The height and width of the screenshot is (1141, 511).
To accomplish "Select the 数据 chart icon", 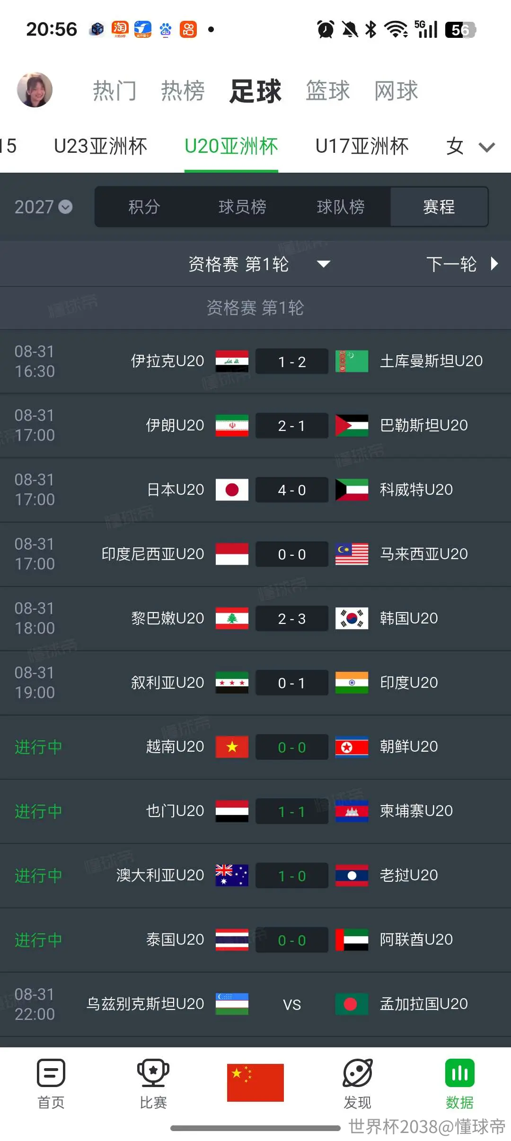I will pos(459,1073).
